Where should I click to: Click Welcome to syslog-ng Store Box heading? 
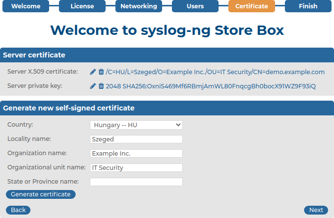(167, 30)
